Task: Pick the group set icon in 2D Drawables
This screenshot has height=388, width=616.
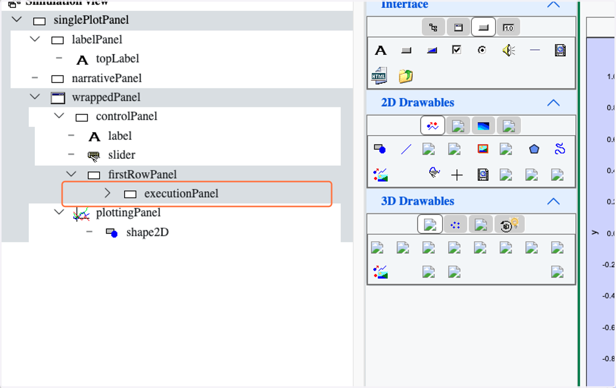Action: coord(380,175)
